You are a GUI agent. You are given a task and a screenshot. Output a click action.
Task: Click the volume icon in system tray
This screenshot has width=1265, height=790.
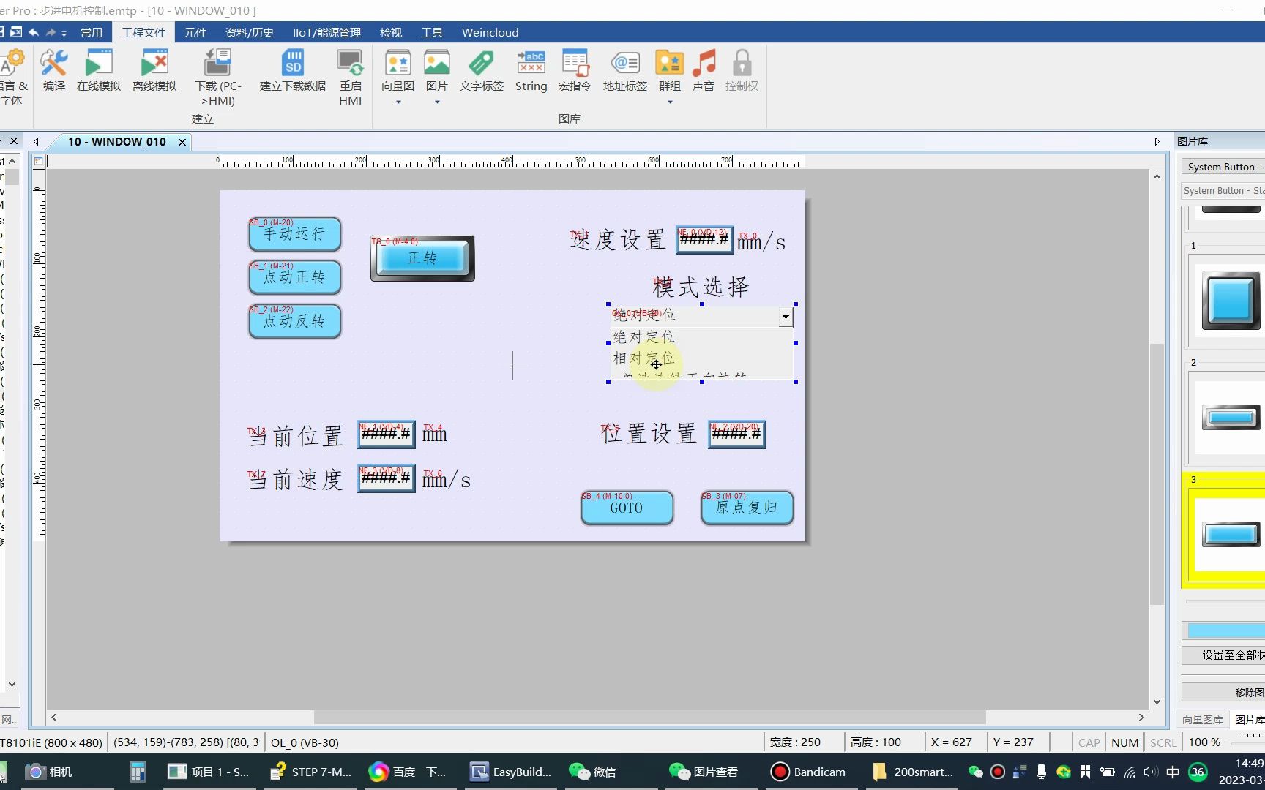point(1150,772)
